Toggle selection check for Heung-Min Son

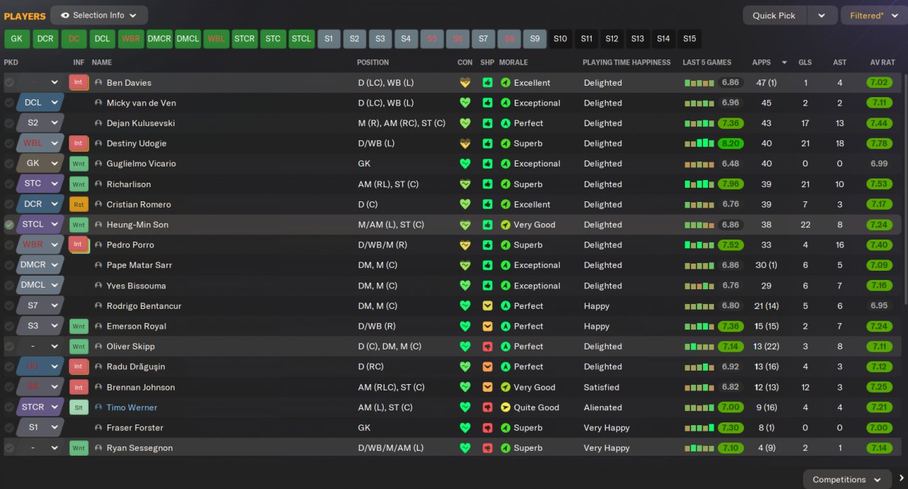[x=9, y=225]
